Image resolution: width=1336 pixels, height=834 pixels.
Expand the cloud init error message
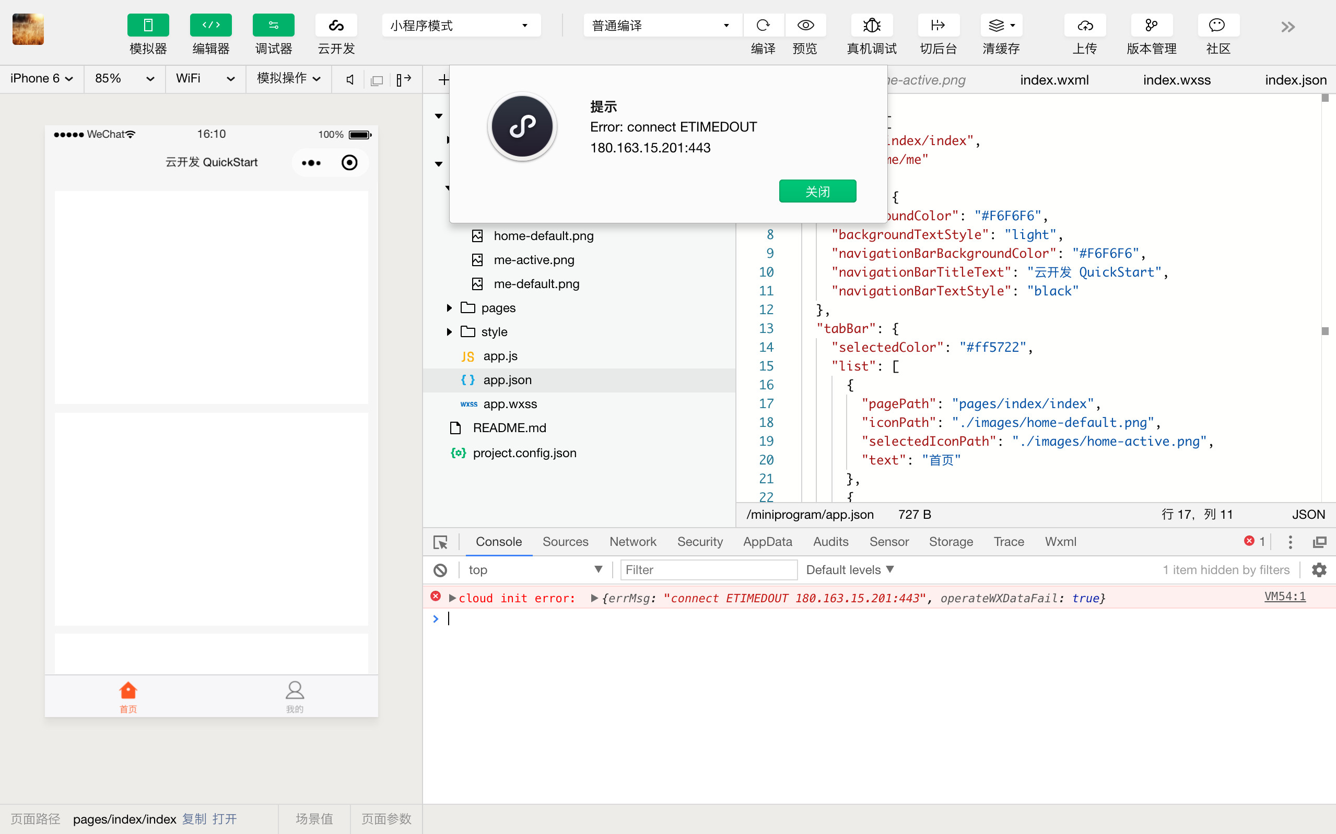[x=452, y=599]
